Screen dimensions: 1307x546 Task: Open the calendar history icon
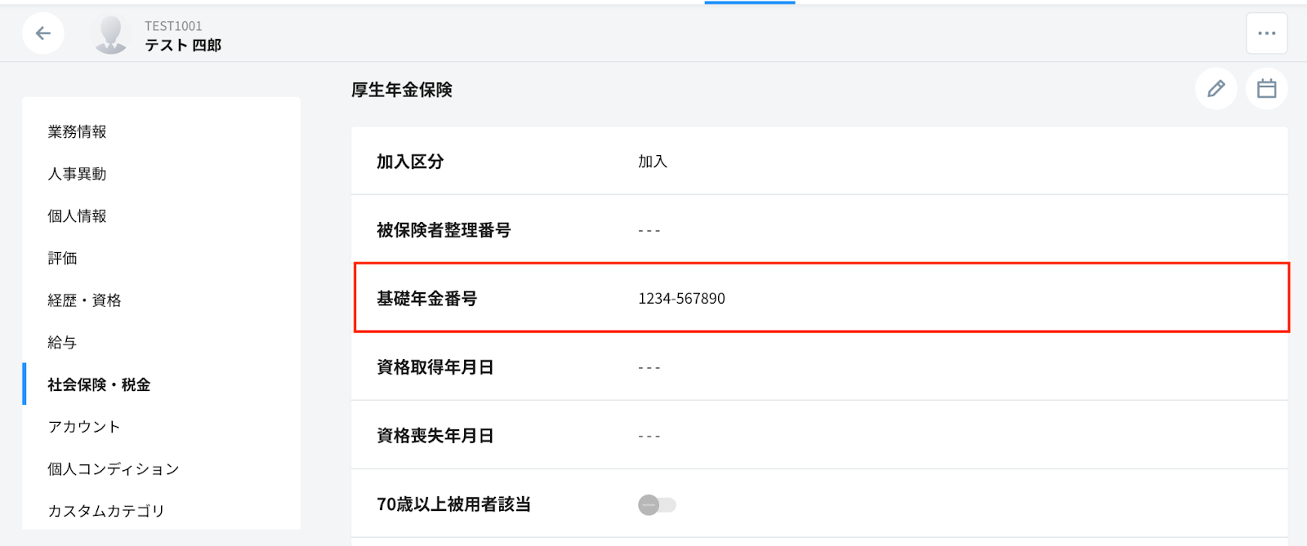[x=1266, y=88]
